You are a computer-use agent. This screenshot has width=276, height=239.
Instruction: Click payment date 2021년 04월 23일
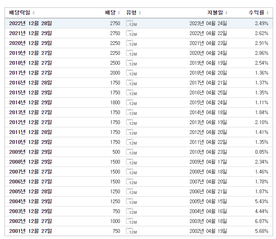[x=208, y=43]
